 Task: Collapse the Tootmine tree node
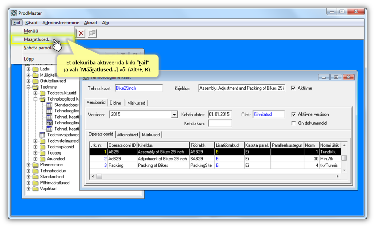tap(28, 87)
